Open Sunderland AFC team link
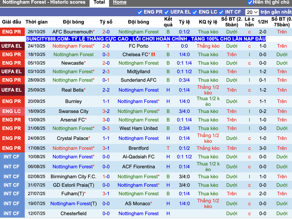This screenshot has height=219, width=292. tap(138, 80)
